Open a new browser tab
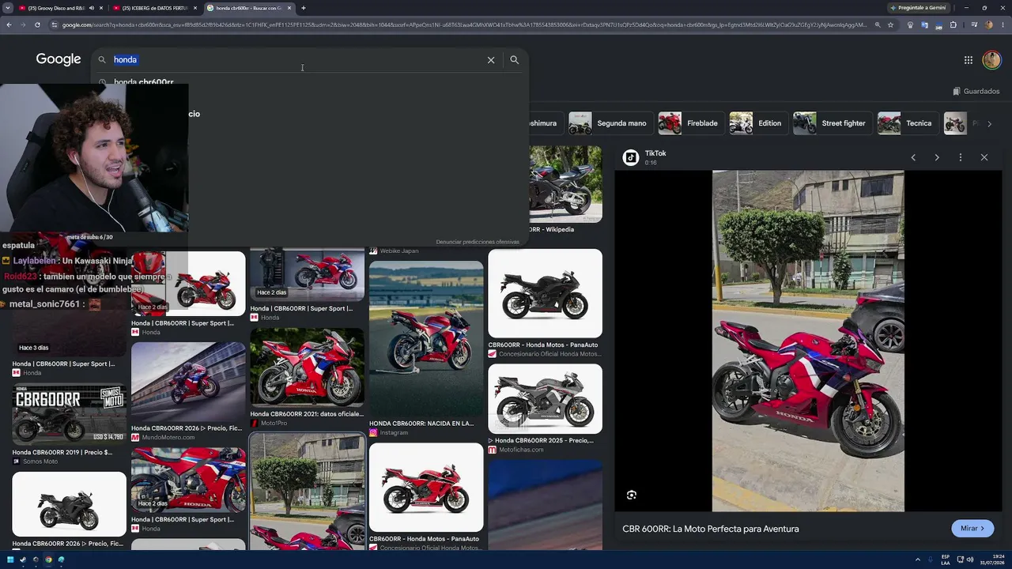 tap(304, 8)
